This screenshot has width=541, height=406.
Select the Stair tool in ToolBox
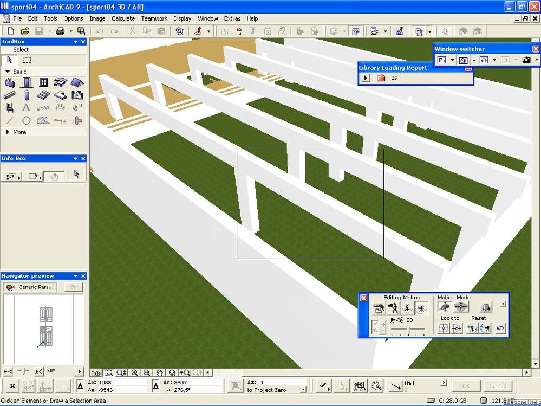[x=43, y=95]
